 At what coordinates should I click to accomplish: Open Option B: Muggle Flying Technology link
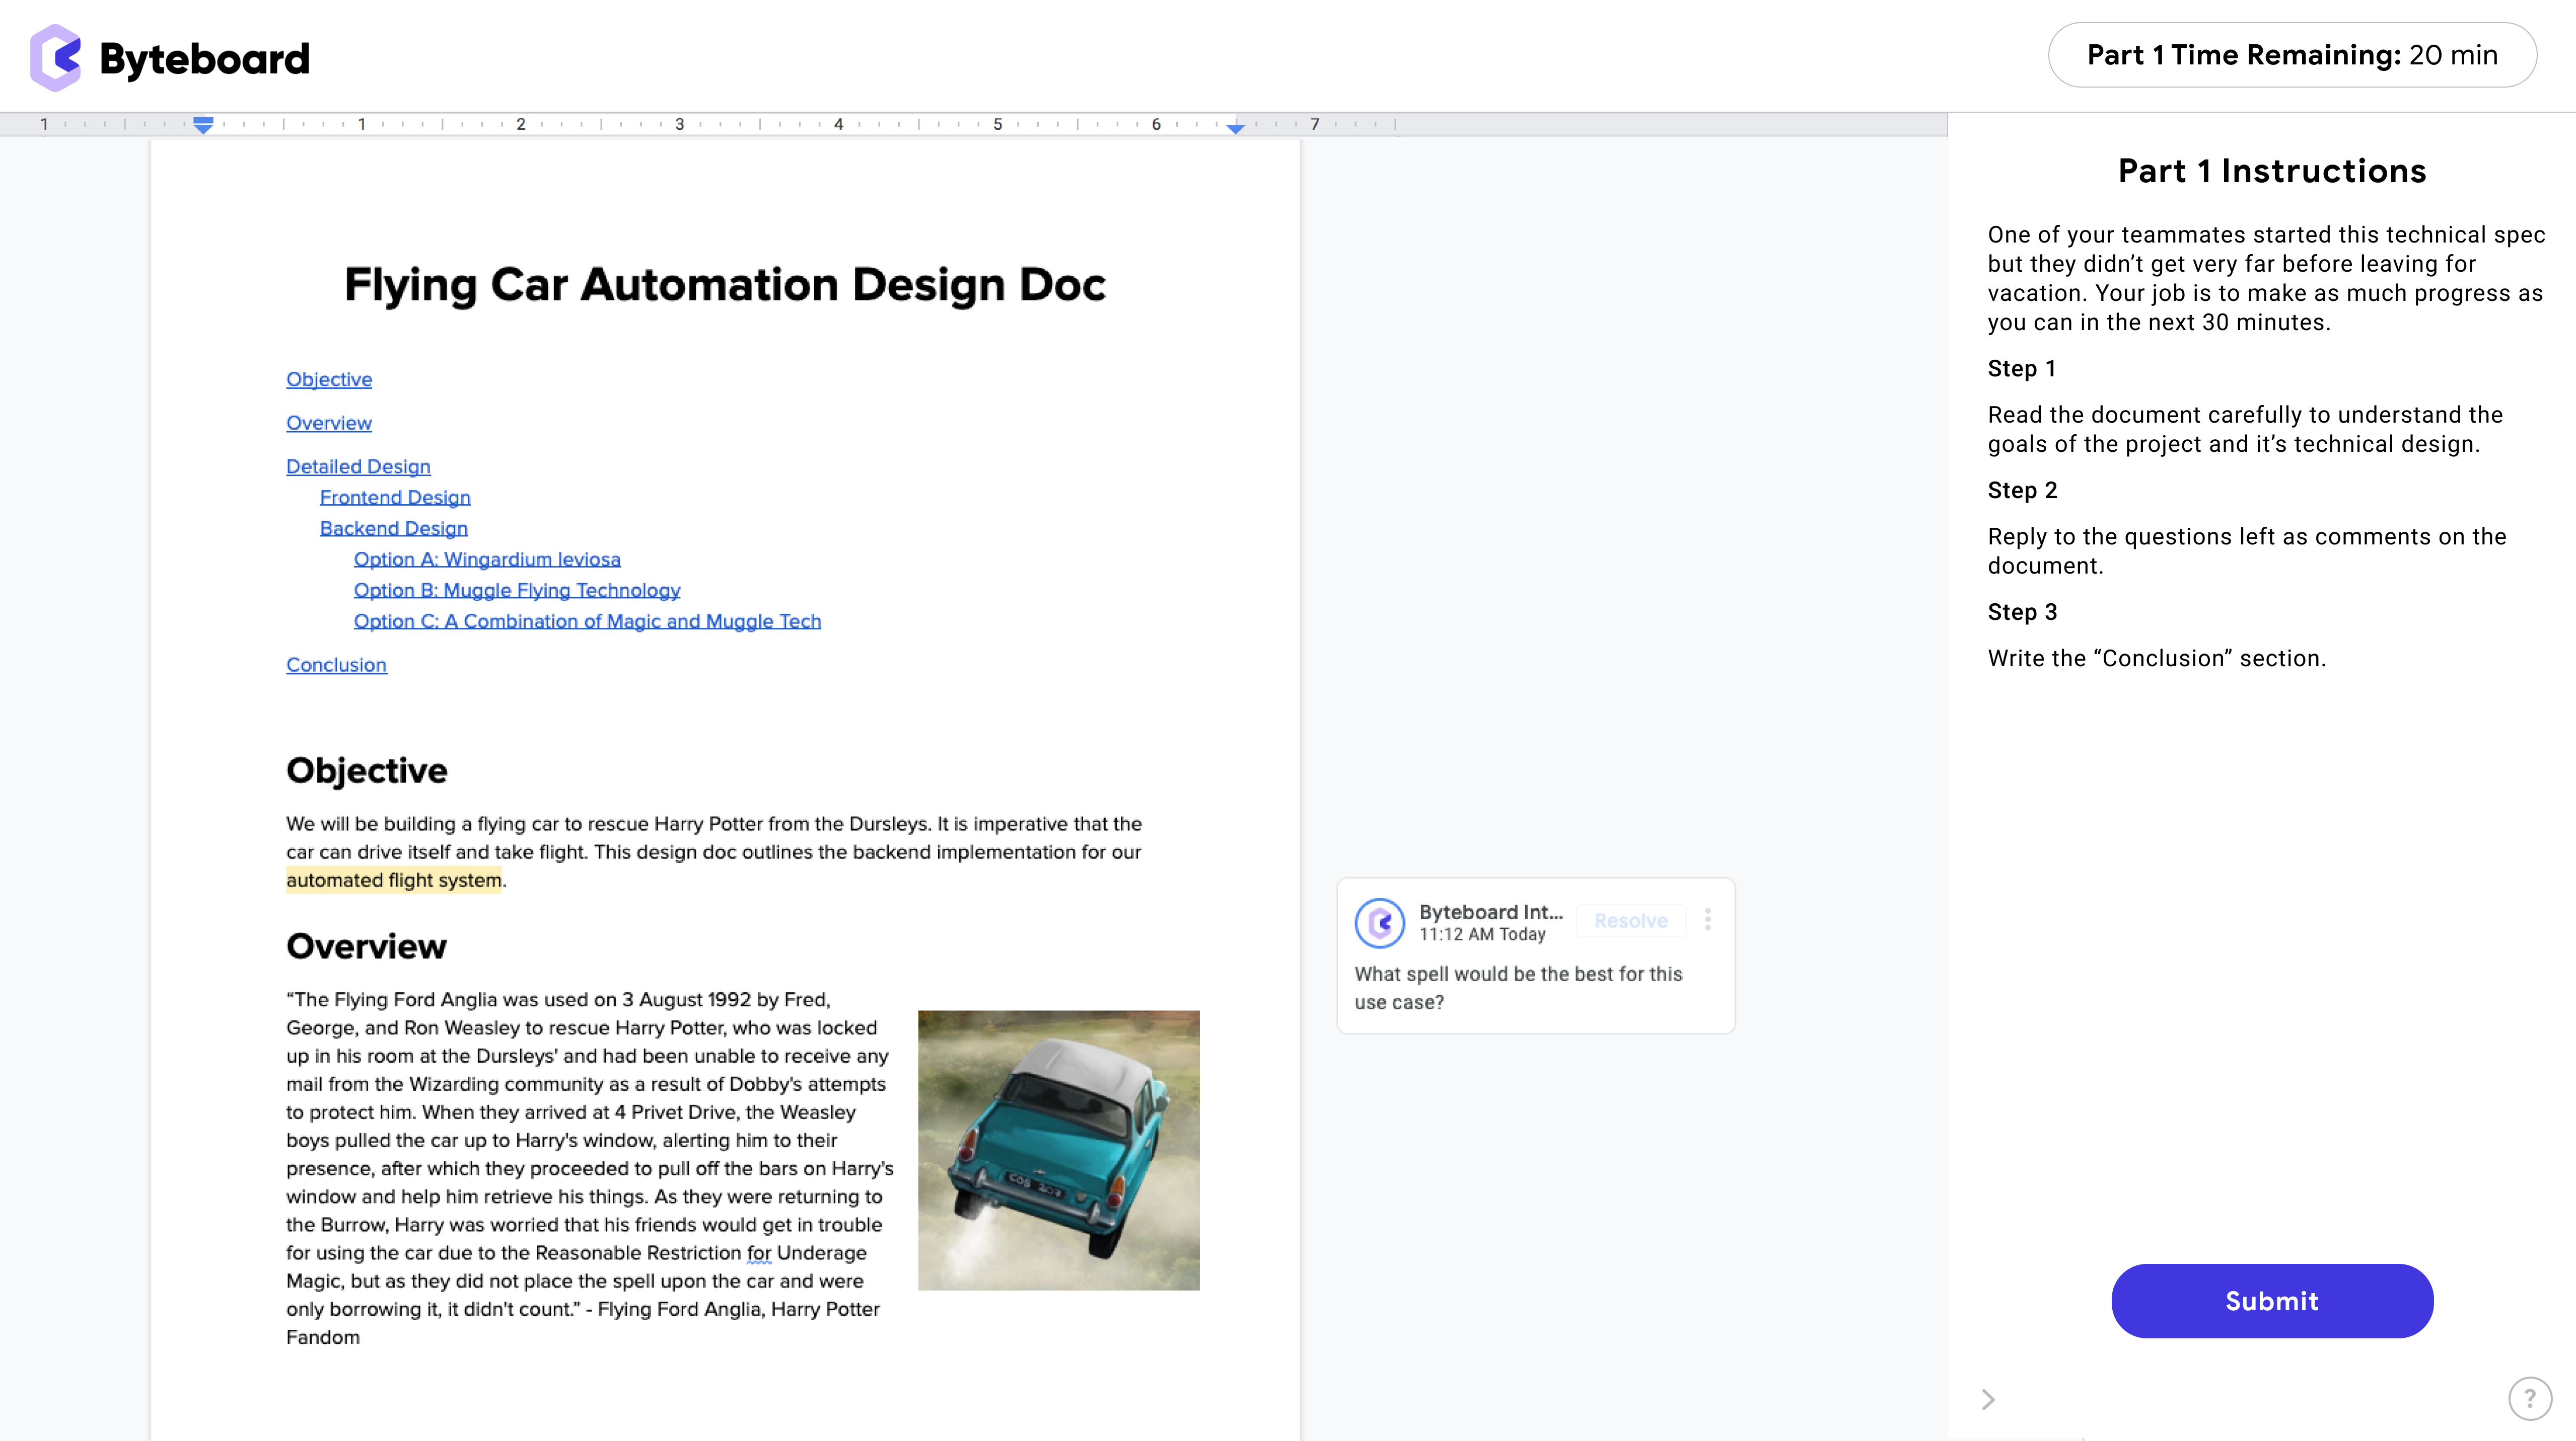(x=516, y=591)
